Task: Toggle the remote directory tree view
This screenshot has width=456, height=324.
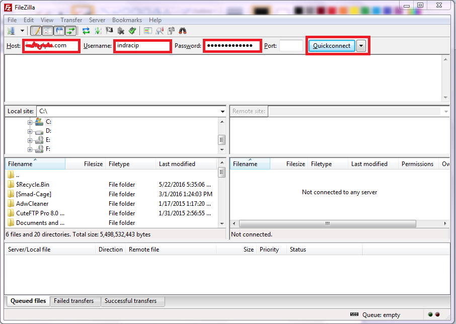Action: [59, 31]
